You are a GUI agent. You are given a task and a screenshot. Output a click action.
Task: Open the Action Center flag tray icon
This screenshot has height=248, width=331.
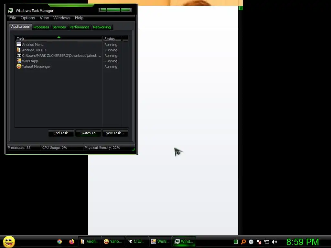point(259,242)
